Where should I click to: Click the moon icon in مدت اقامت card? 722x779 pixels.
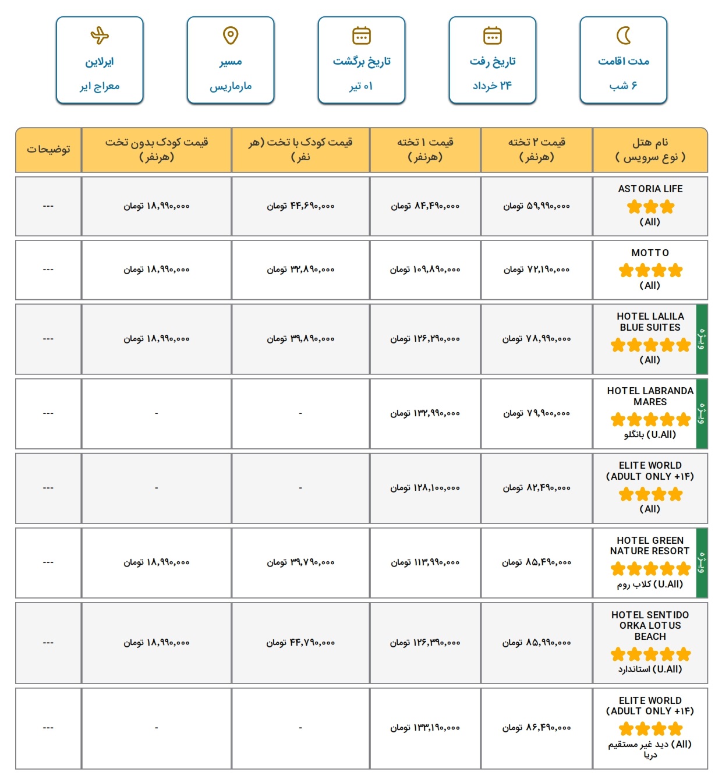coord(624,36)
